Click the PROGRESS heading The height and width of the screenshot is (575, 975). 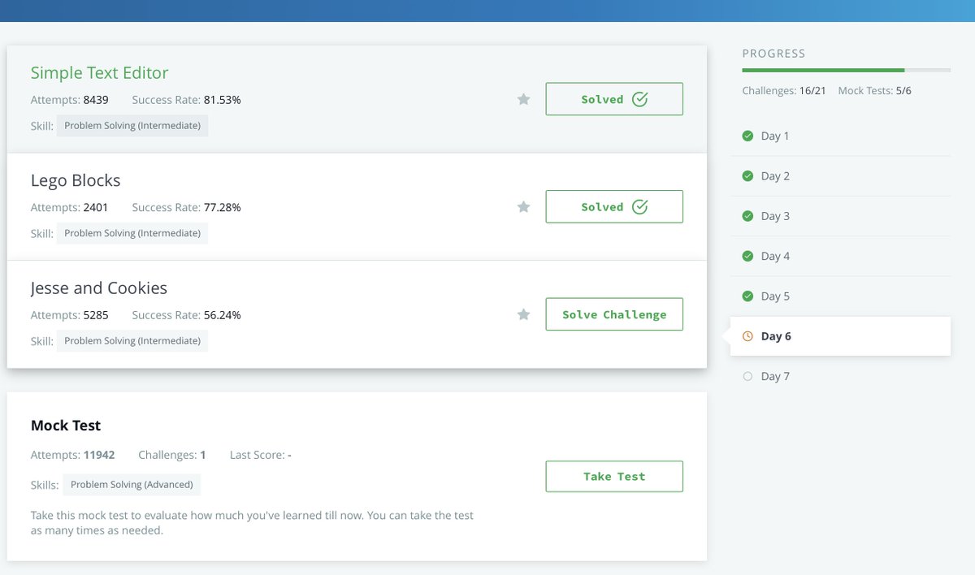pos(773,54)
